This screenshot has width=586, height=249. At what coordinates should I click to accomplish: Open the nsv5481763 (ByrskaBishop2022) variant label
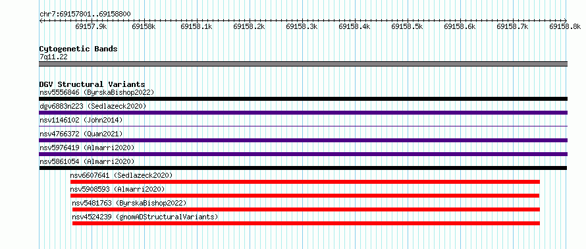[129, 203]
